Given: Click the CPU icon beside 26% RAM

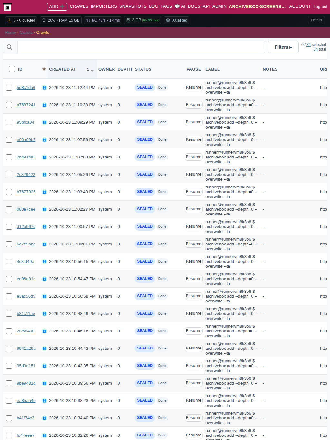Looking at the screenshot, I should coord(44,20).
